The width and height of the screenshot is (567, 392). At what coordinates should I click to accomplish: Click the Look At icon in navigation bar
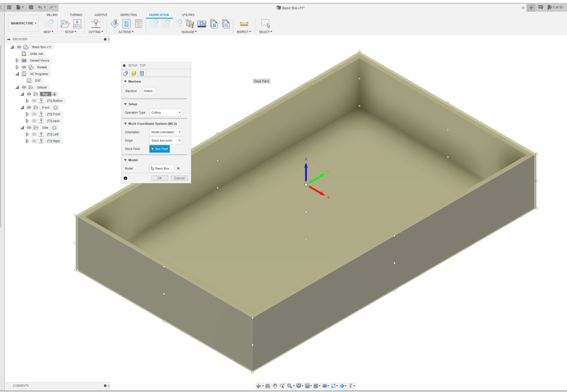tap(267, 386)
